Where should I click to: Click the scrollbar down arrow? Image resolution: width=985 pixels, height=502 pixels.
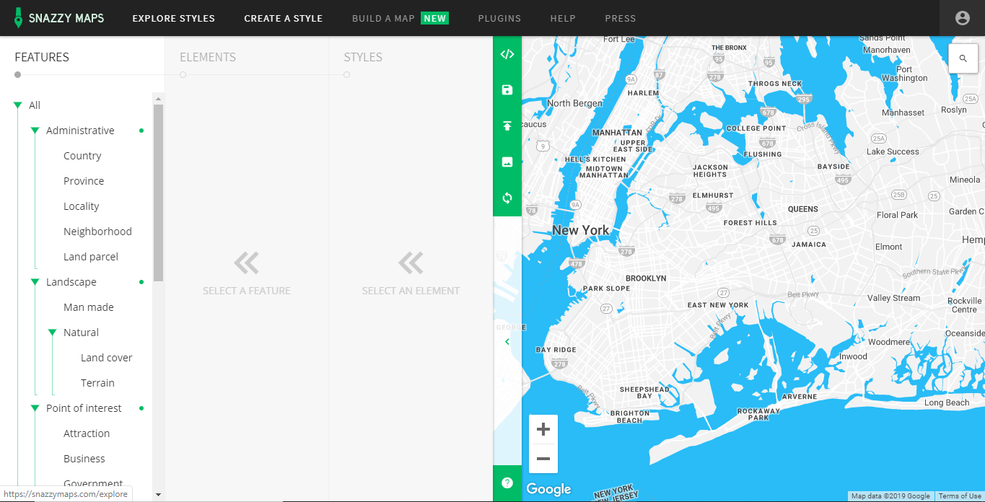point(159,495)
